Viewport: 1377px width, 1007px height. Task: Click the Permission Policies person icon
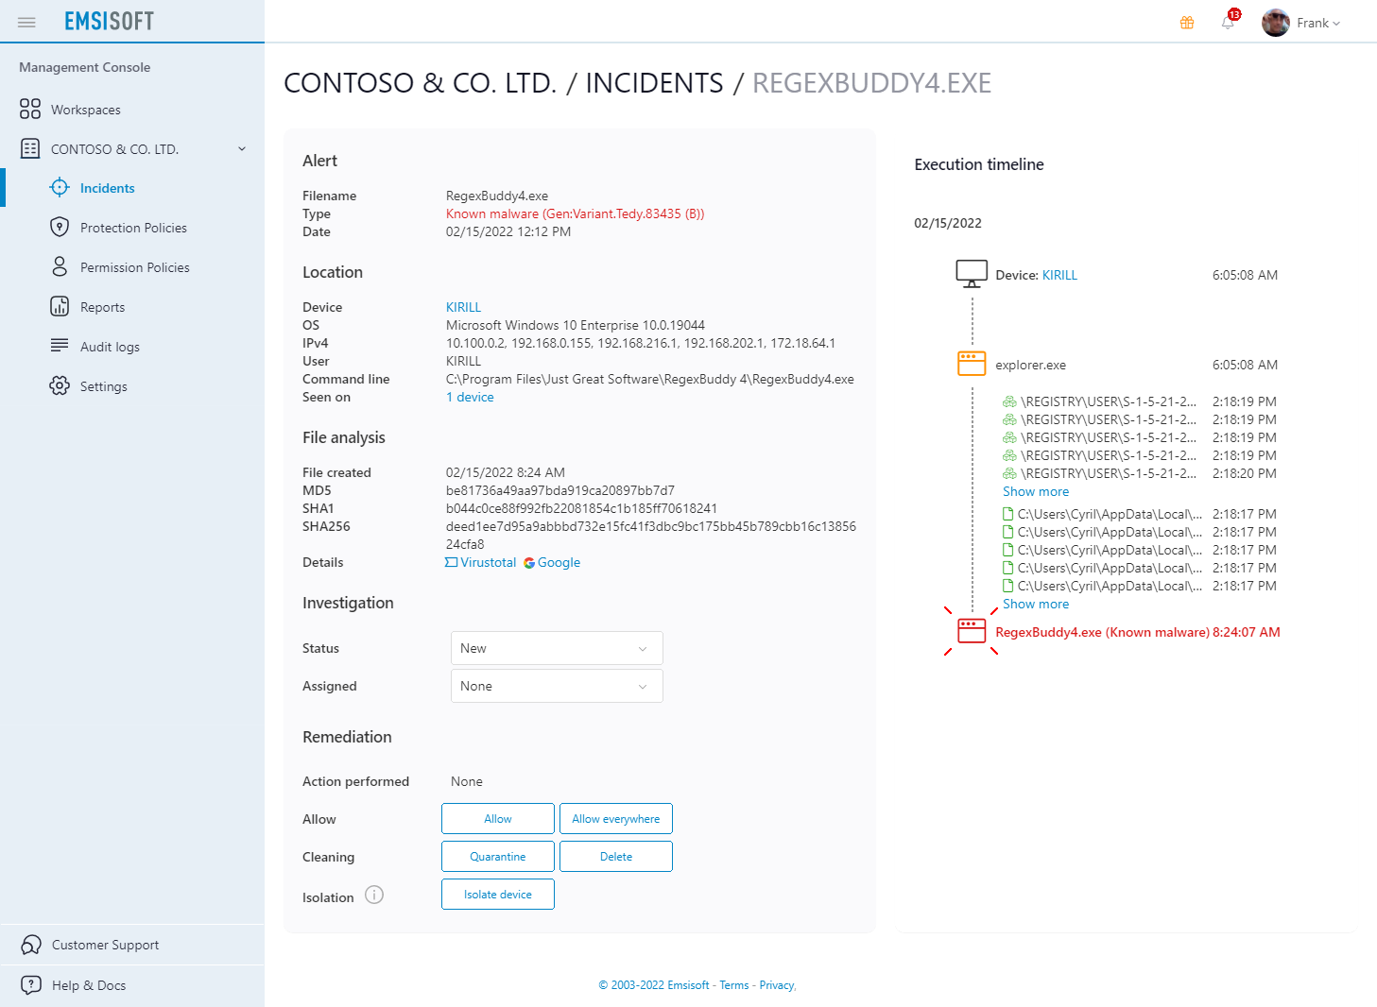point(60,266)
